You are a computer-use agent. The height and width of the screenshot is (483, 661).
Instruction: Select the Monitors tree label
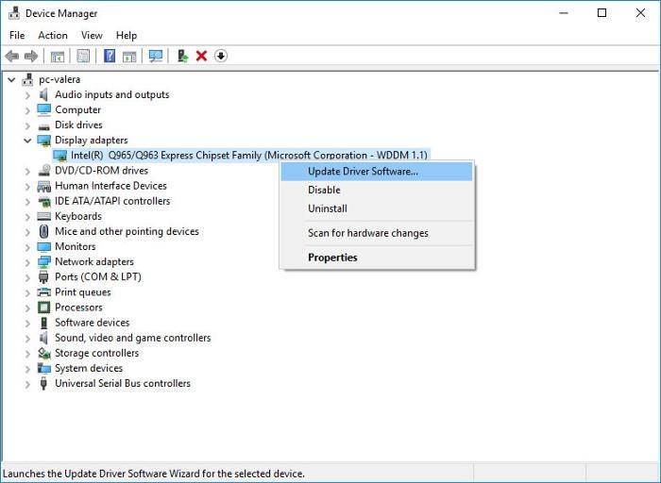pyautogui.click(x=76, y=246)
